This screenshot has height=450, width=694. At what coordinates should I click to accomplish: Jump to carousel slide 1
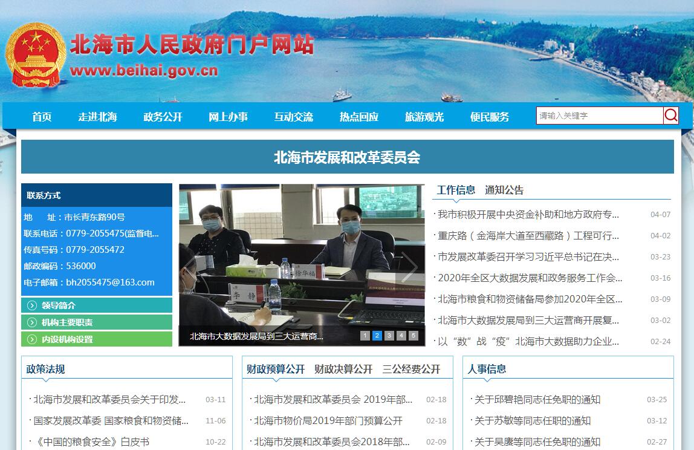click(365, 336)
